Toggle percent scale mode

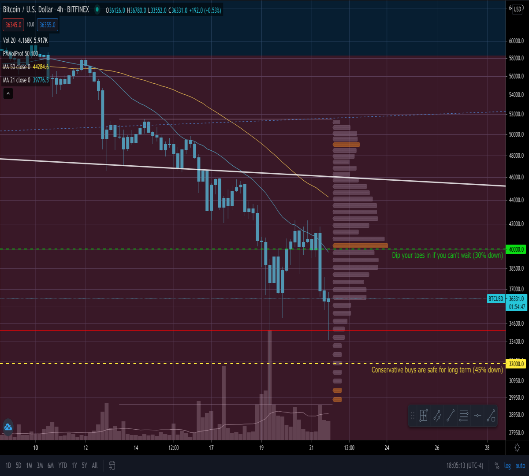tap(497, 465)
